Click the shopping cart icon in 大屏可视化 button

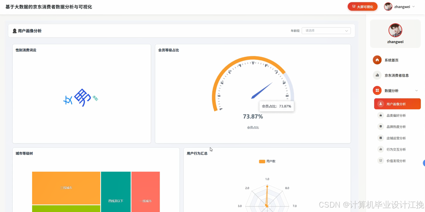354,7
